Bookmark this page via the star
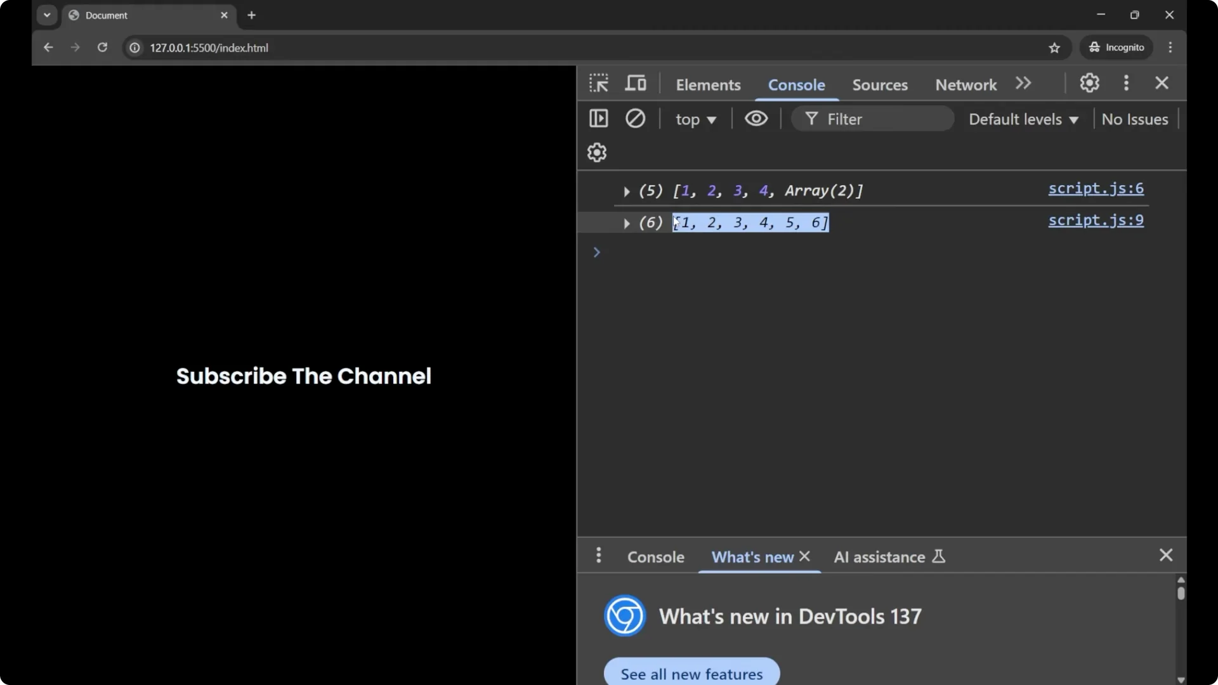The image size is (1218, 685). [1055, 48]
